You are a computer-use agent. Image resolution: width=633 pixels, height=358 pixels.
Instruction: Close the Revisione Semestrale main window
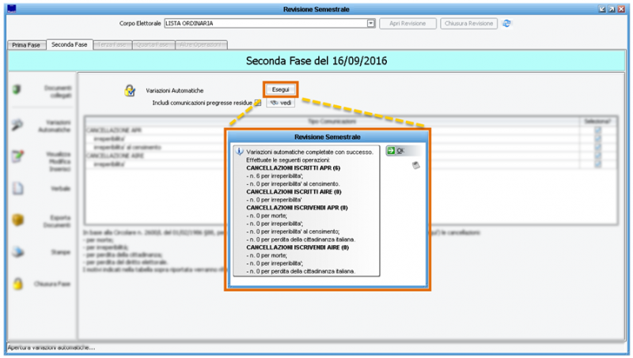coord(621,9)
